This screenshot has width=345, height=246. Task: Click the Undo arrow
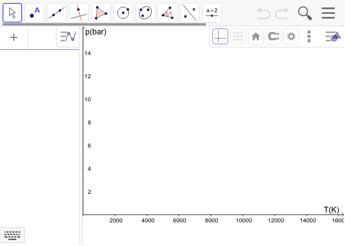click(x=264, y=13)
